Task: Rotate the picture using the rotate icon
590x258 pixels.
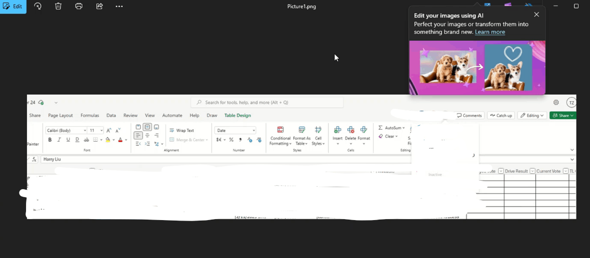Action: 38,6
